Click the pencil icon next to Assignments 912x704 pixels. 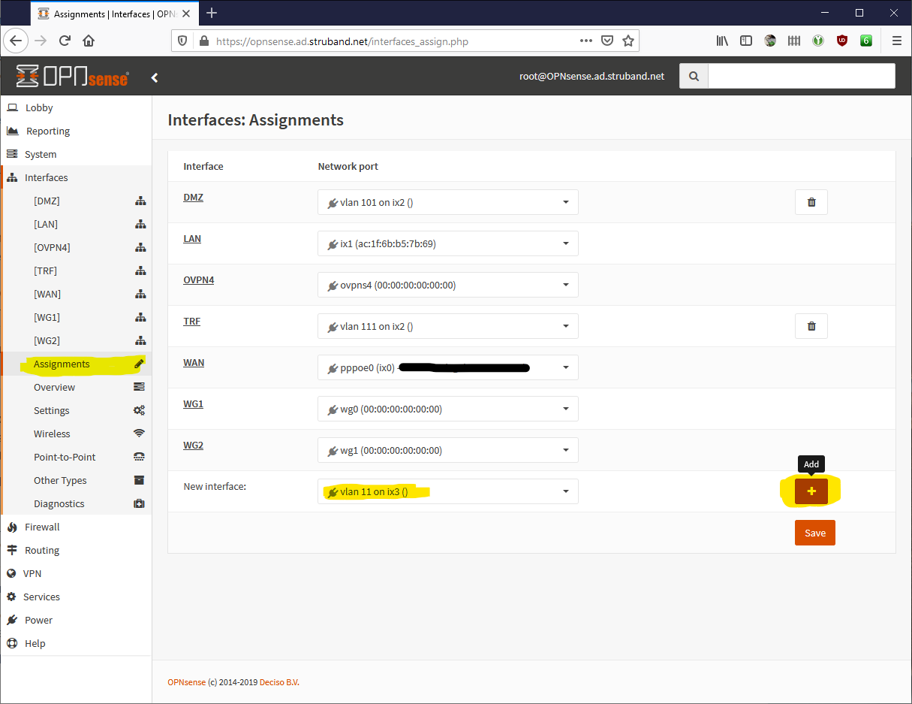[x=138, y=363]
